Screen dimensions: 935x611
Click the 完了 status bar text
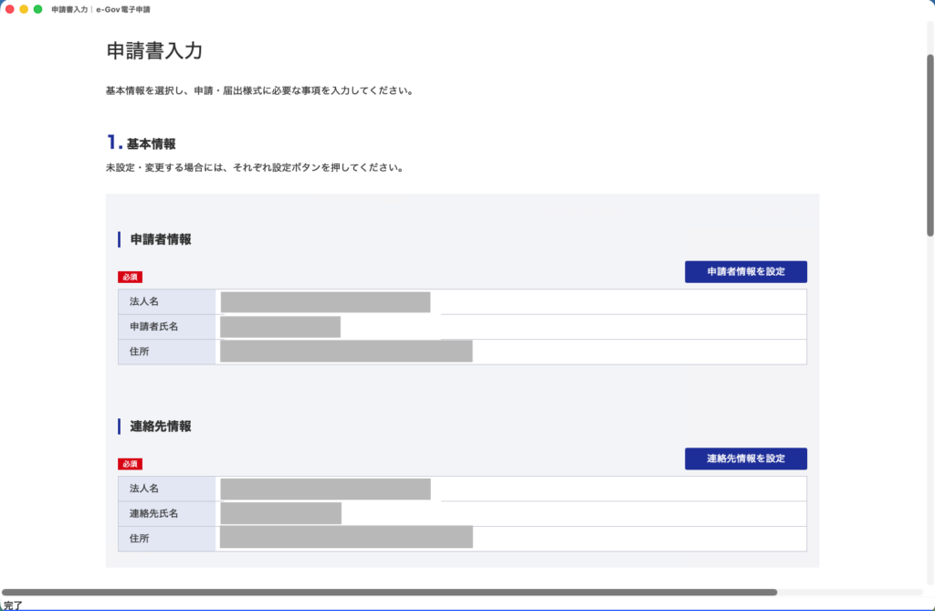[13, 605]
